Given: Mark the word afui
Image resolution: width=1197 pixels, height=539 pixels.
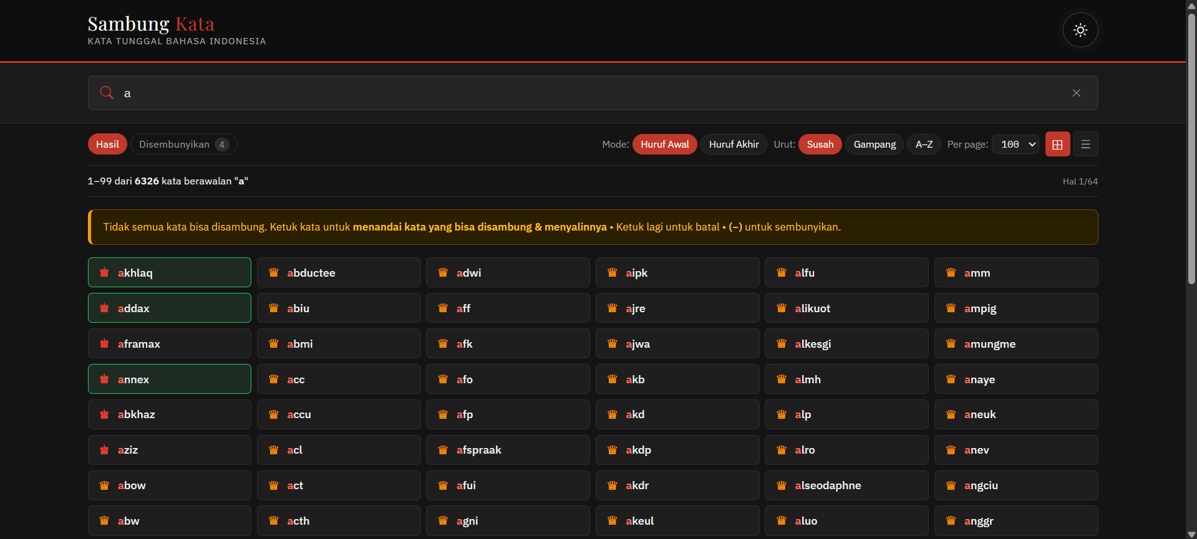Looking at the screenshot, I should click(x=508, y=485).
